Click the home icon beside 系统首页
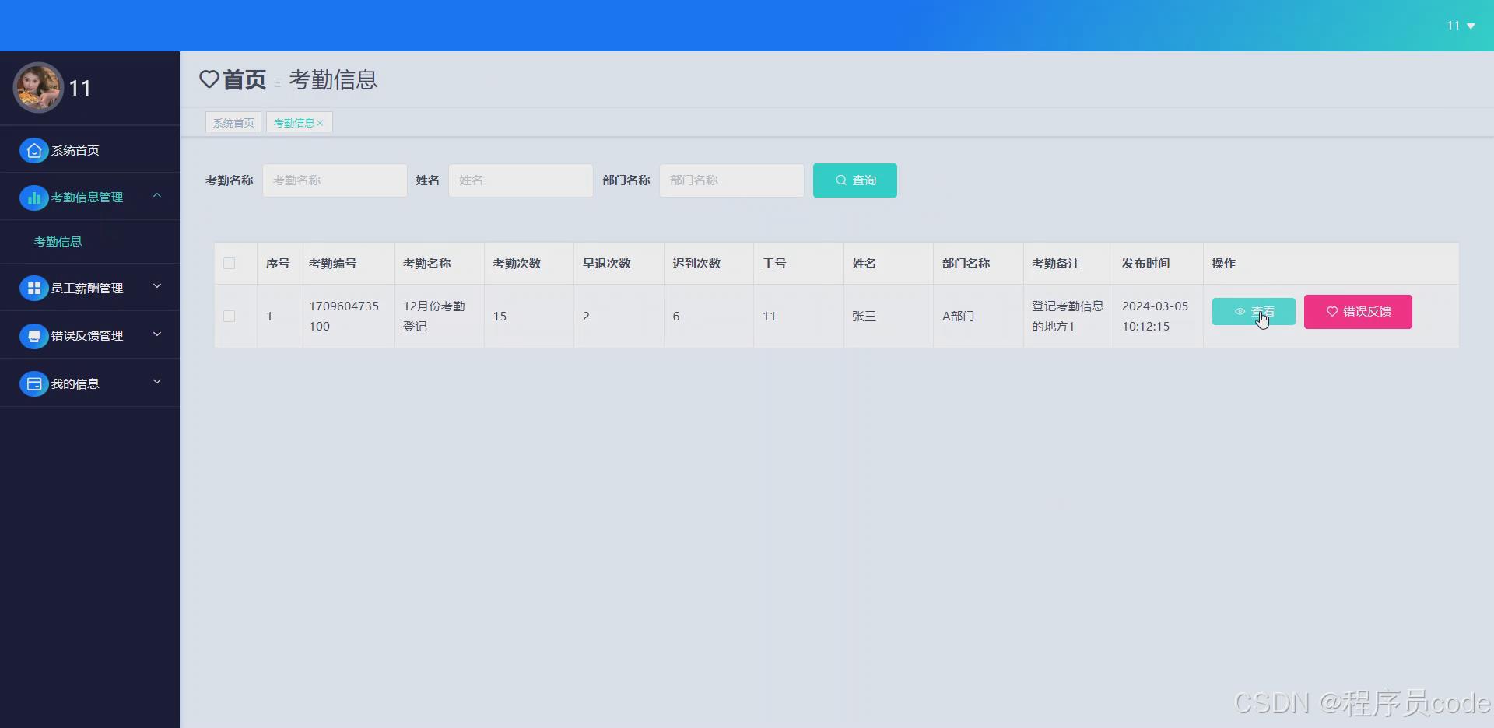Viewport: 1494px width, 728px height. [33, 150]
